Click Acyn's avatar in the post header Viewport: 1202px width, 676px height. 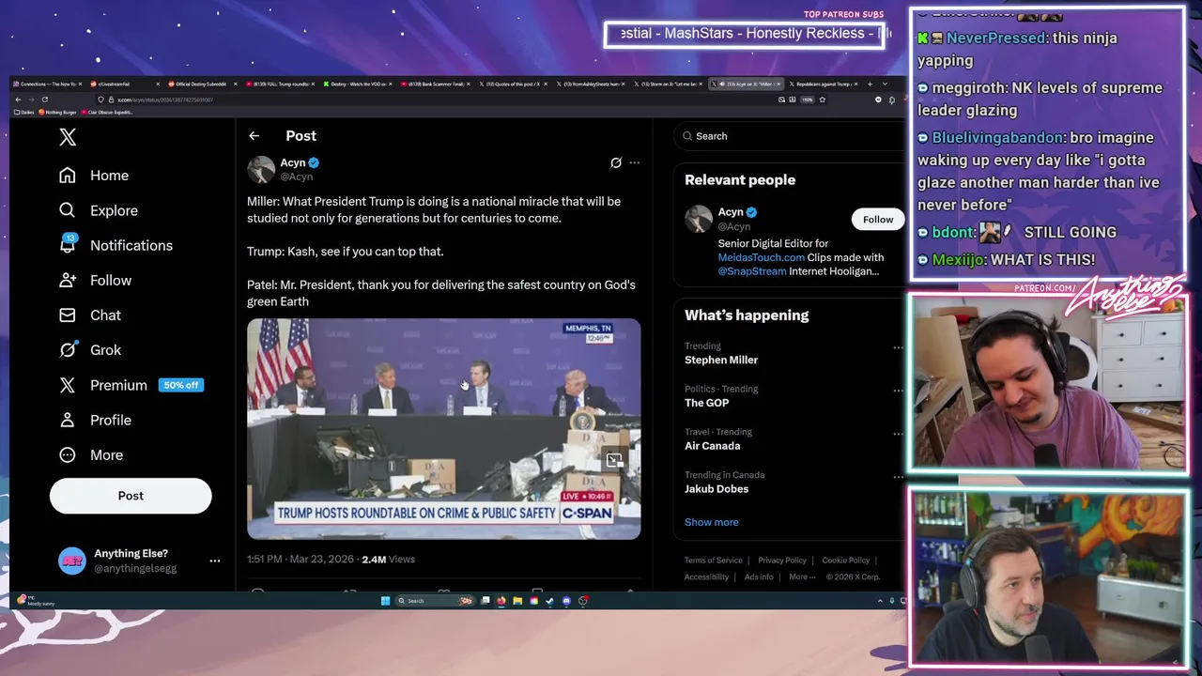tap(261, 170)
